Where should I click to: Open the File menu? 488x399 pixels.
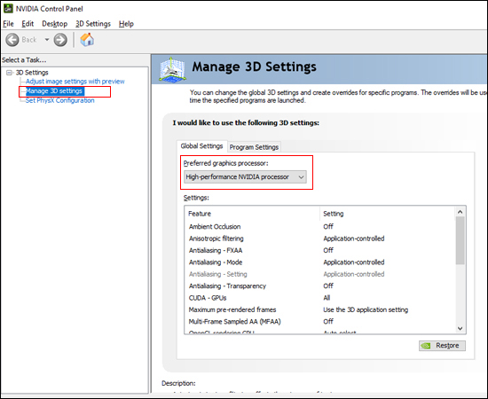pos(8,24)
